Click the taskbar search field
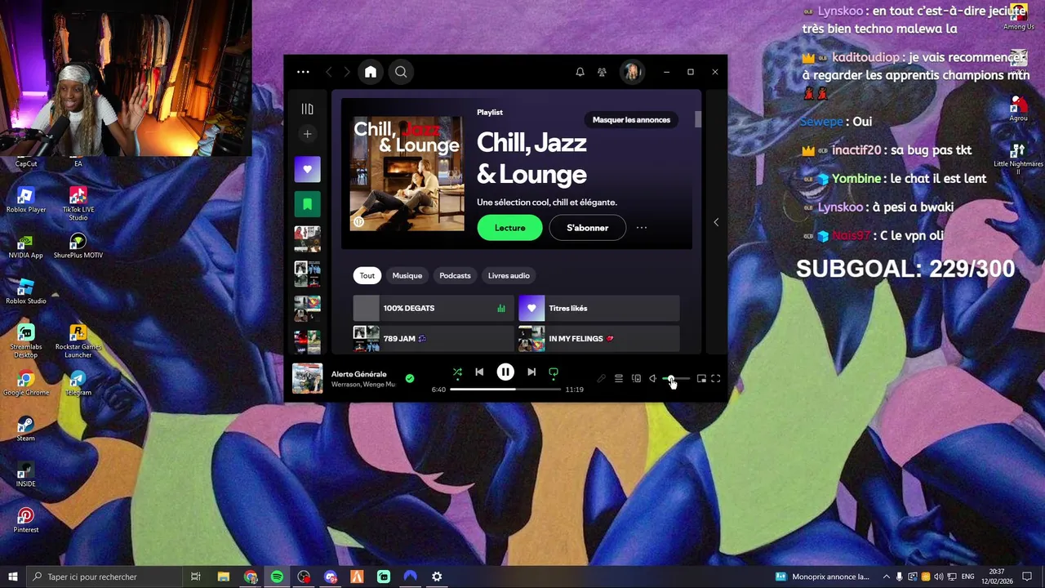Screen dimensions: 1045x588 tap(104, 577)
